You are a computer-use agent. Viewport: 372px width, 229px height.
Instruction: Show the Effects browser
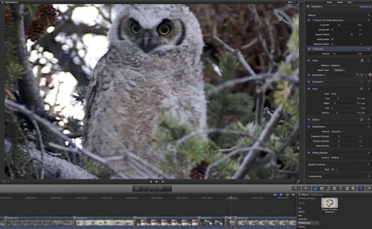(x=316, y=188)
